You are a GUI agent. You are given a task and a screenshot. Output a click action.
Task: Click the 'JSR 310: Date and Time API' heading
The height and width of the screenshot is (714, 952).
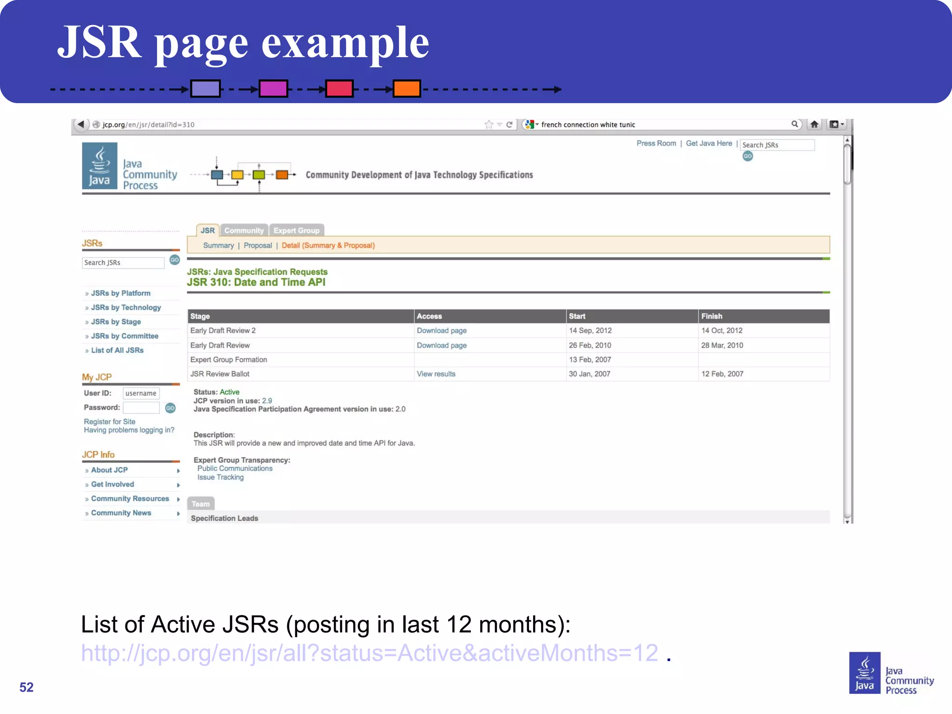256,282
